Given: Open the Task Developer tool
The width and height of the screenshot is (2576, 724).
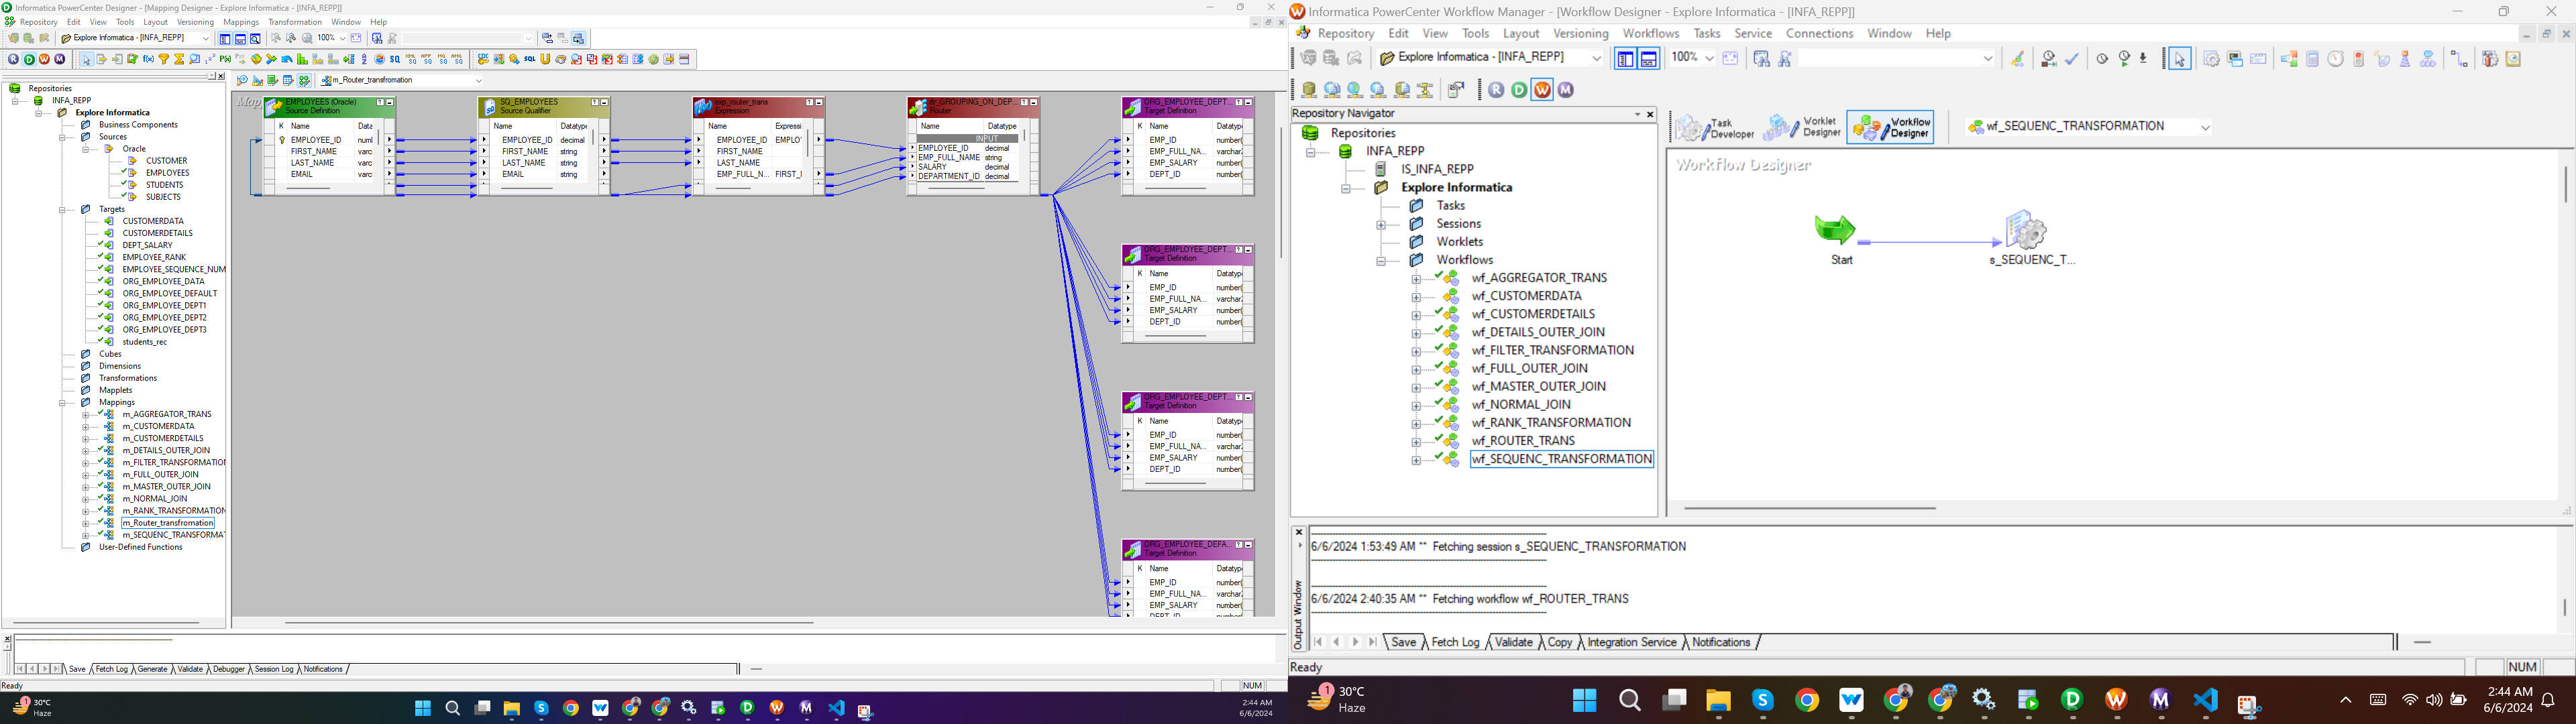Looking at the screenshot, I should [x=1715, y=128].
